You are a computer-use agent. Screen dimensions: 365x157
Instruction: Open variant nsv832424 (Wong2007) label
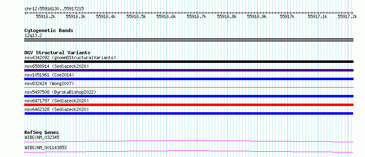click(49, 83)
